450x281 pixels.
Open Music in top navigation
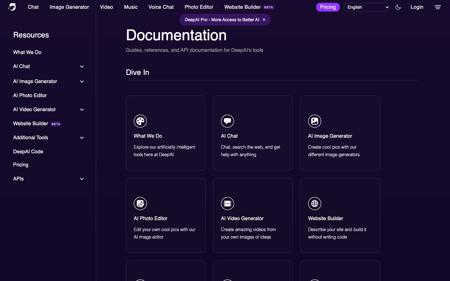pyautogui.click(x=131, y=7)
